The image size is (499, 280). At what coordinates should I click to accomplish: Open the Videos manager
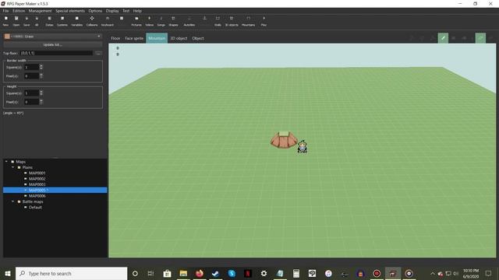click(x=149, y=21)
